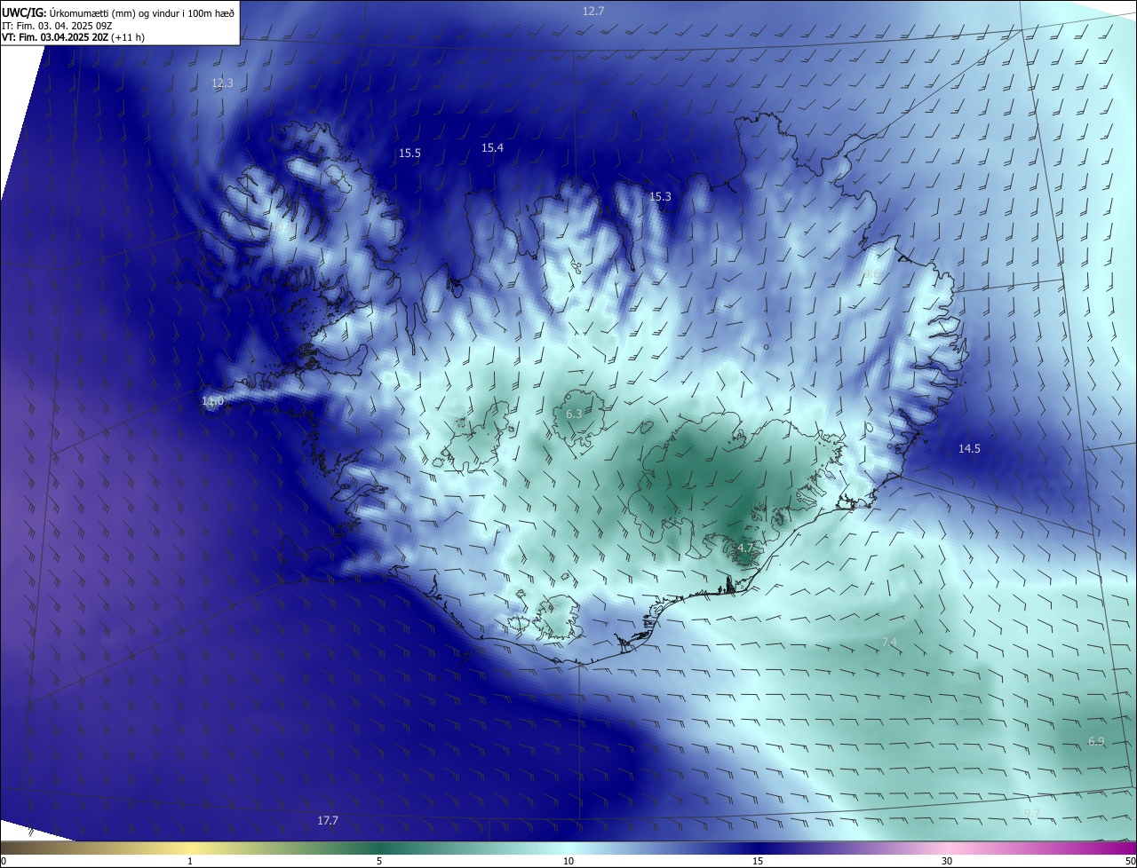This screenshot has width=1137, height=868.
Task: Click the 17.7 maximum value at bottom
Action: click(x=328, y=821)
